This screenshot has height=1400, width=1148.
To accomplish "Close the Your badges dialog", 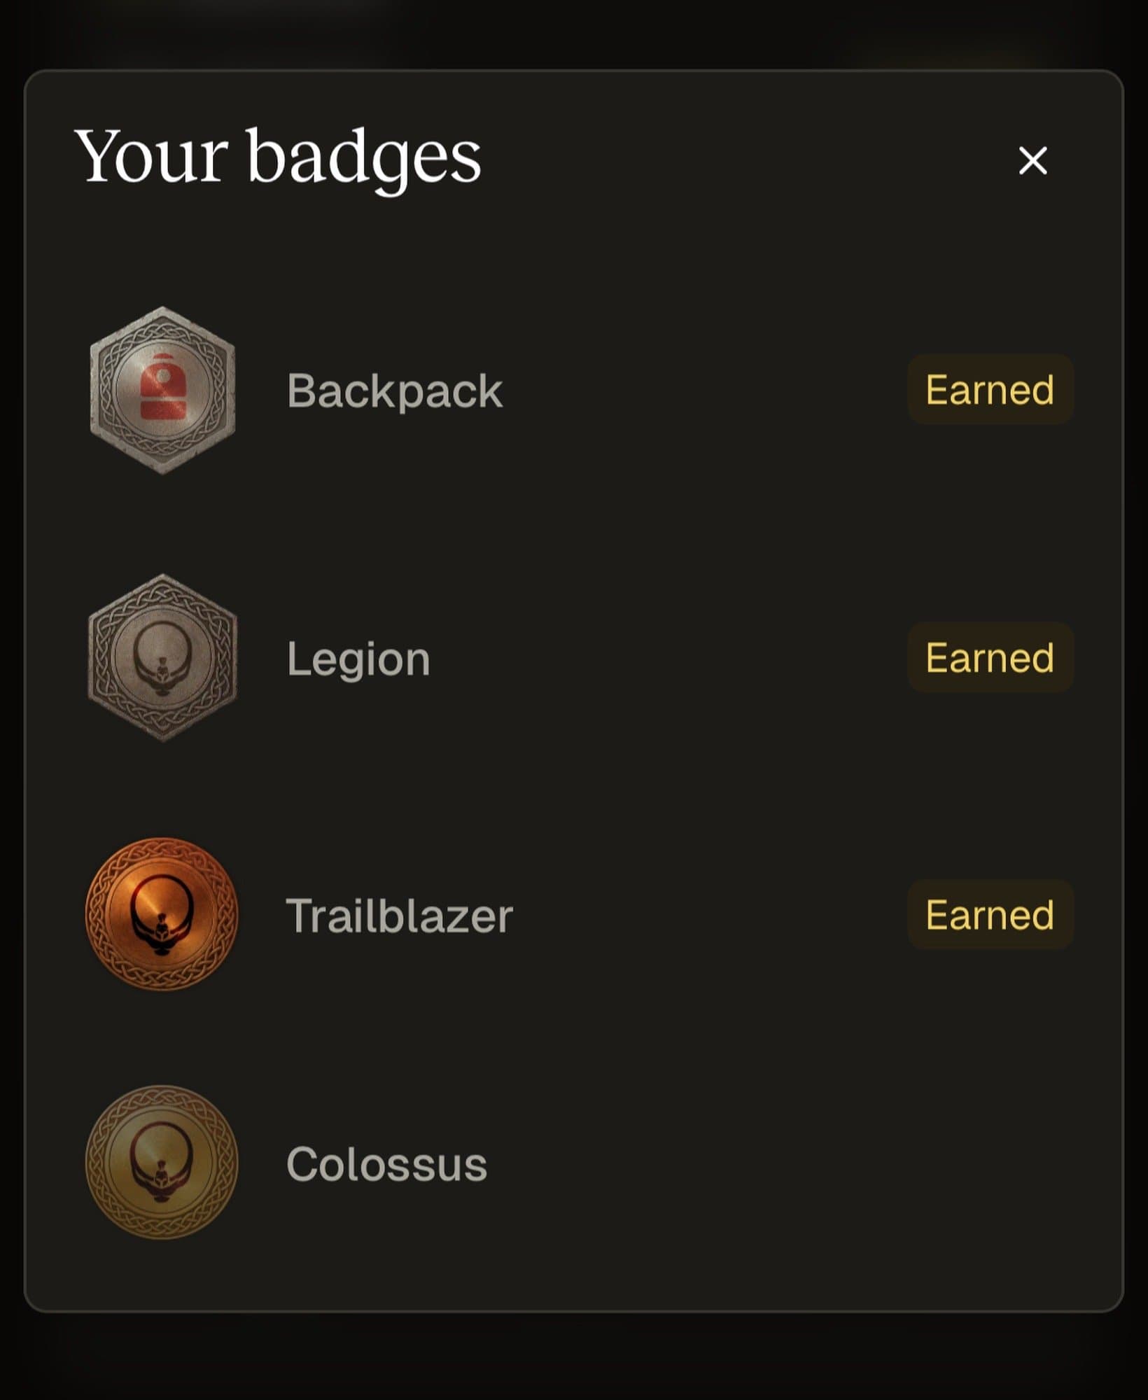I will (x=1032, y=160).
